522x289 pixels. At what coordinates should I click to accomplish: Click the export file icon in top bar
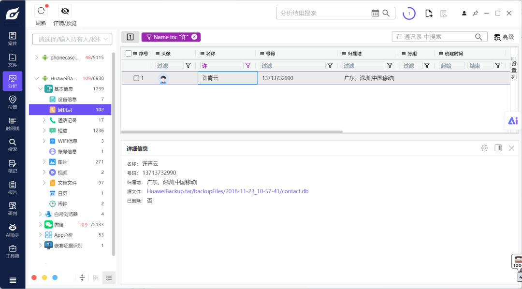(429, 14)
